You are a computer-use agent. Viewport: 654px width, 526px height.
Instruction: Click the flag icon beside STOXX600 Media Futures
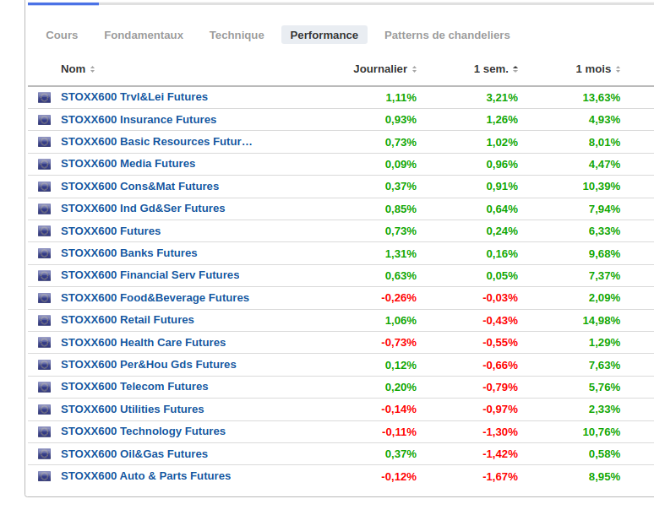click(44, 165)
